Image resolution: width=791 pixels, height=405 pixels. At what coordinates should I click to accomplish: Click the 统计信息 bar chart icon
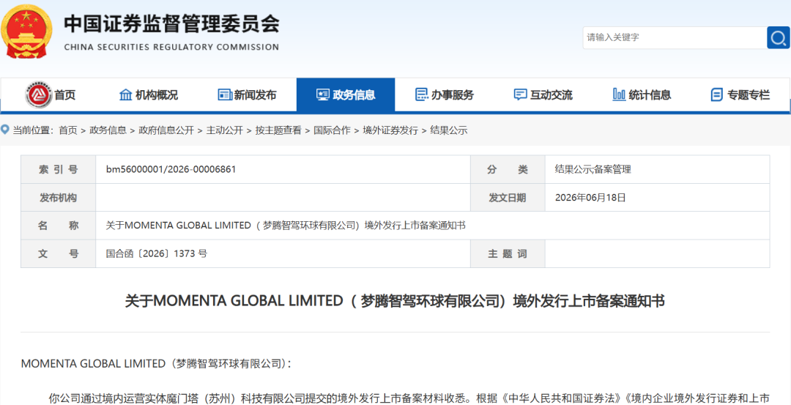pyautogui.click(x=619, y=94)
